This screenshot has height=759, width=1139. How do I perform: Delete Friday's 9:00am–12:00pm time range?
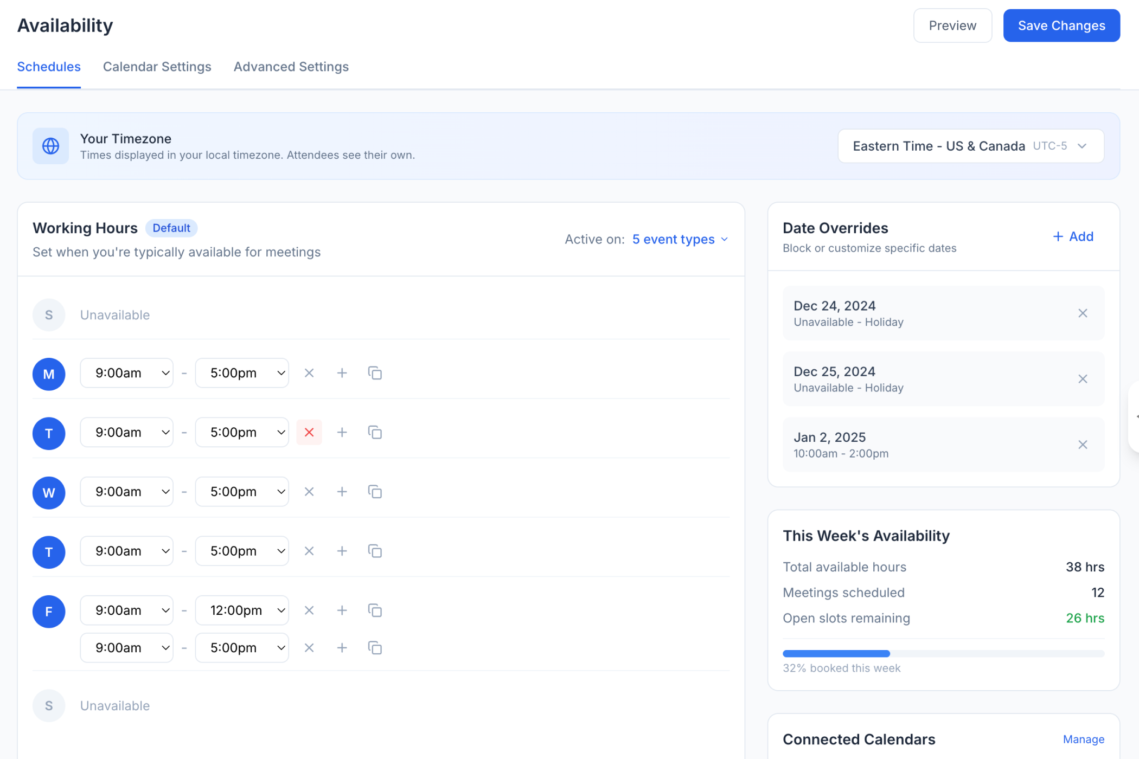click(309, 610)
